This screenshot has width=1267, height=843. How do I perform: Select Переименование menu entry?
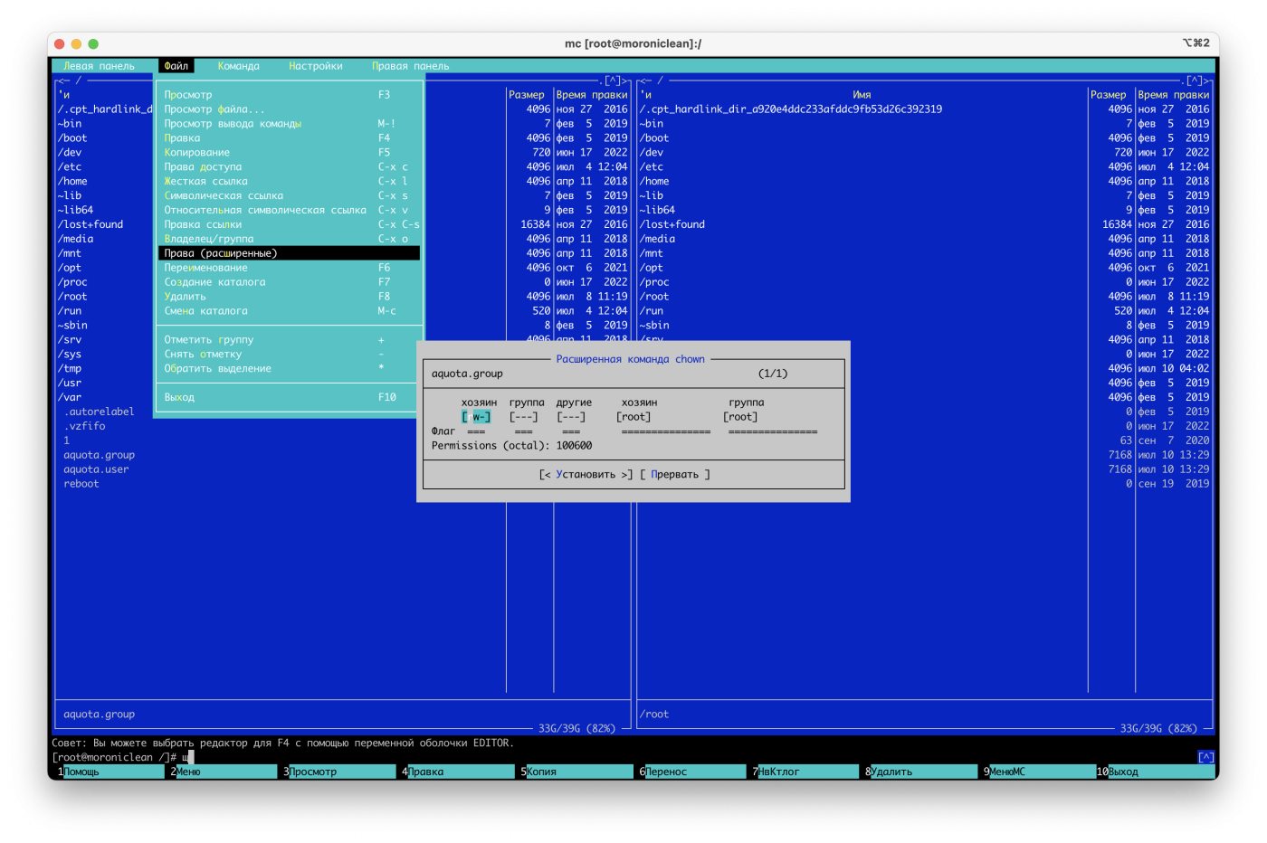(290, 268)
